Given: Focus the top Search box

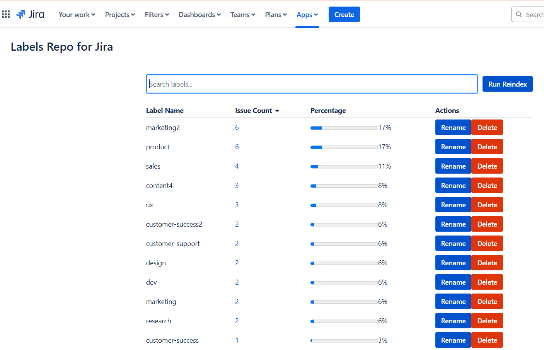Looking at the screenshot, I should [528, 14].
